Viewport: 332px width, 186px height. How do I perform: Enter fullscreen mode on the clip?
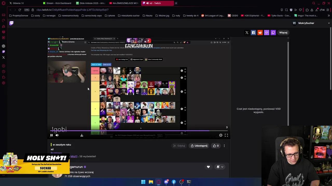click(x=226, y=135)
